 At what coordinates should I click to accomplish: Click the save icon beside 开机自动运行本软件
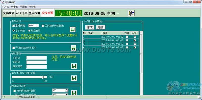point(73,48)
